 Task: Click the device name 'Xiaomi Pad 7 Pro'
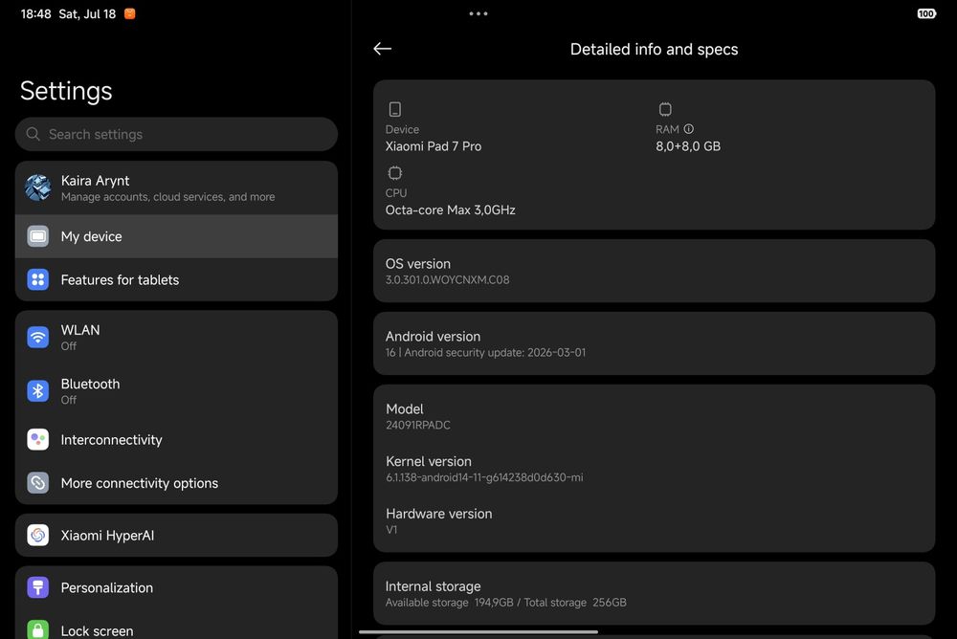click(434, 146)
